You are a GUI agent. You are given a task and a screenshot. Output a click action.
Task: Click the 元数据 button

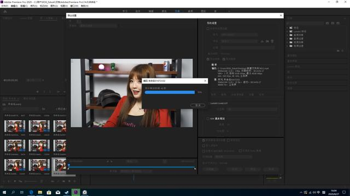pos(211,169)
